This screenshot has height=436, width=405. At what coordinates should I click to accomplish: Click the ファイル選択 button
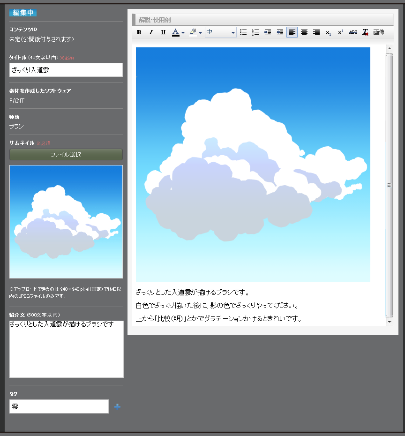pyautogui.click(x=66, y=154)
